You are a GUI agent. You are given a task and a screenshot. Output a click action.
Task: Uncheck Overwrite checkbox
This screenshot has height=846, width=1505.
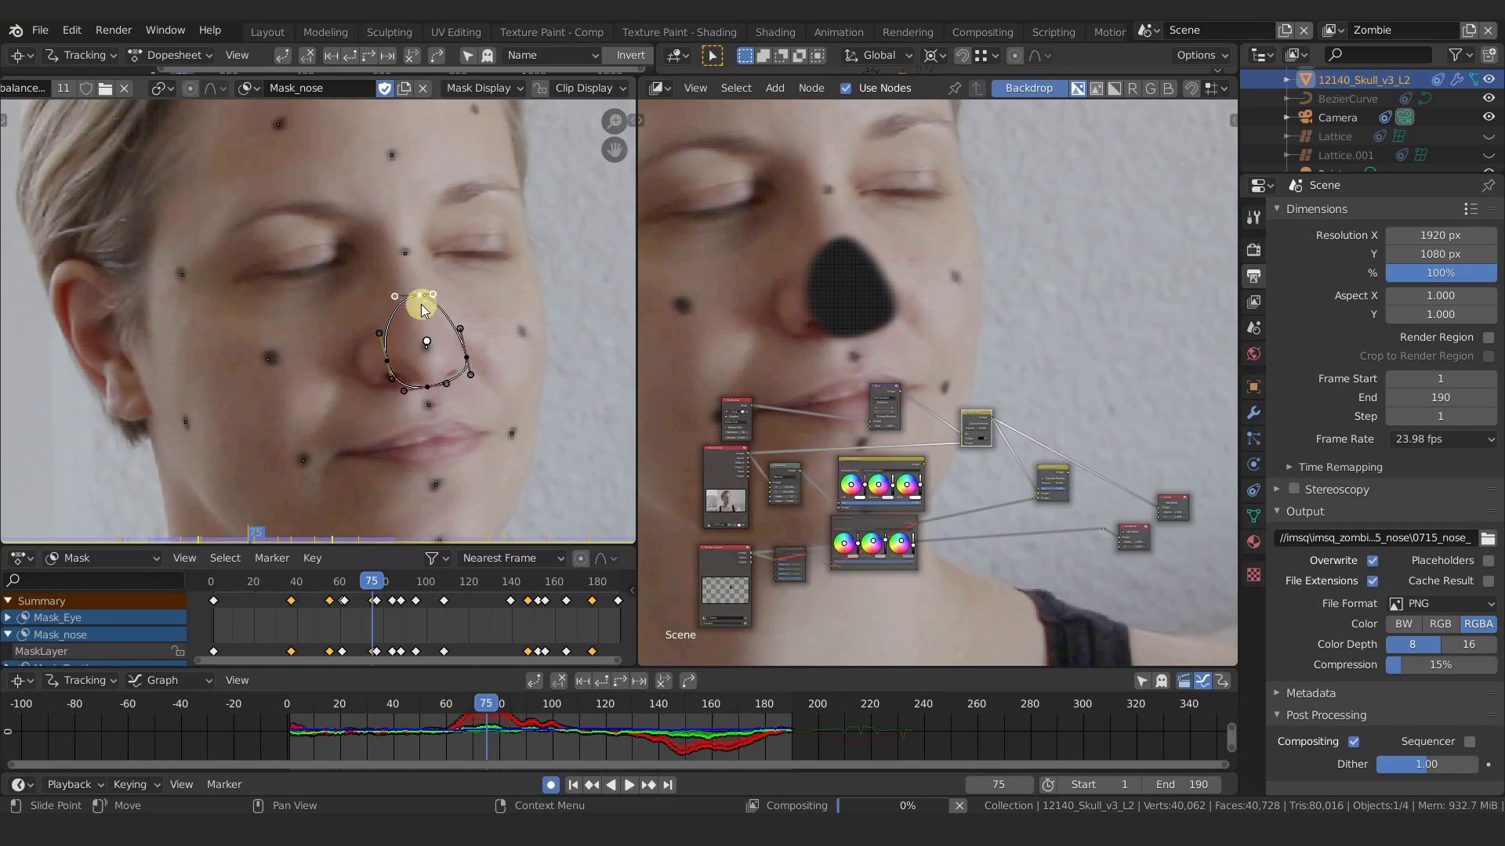1373,561
